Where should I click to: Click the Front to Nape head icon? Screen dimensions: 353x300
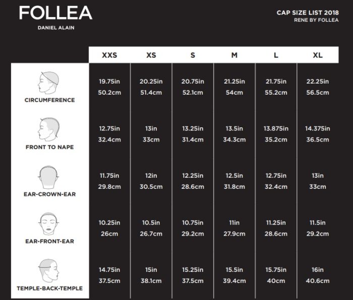48,129
